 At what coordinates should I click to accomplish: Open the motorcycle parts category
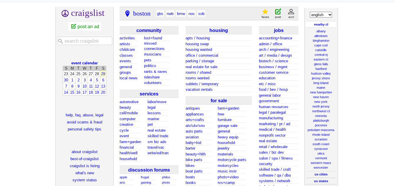[x=232, y=160]
